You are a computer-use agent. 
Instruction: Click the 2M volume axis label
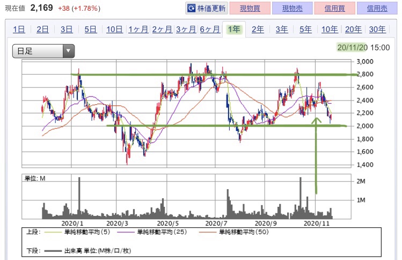(x=361, y=181)
